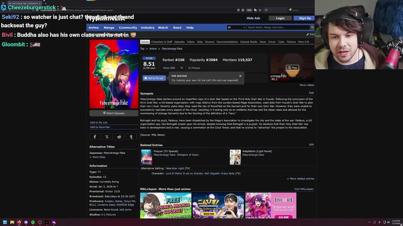The image size is (403, 226).
Task: Open the Oshi no Ko MAL Club banner
Action: 271,206
